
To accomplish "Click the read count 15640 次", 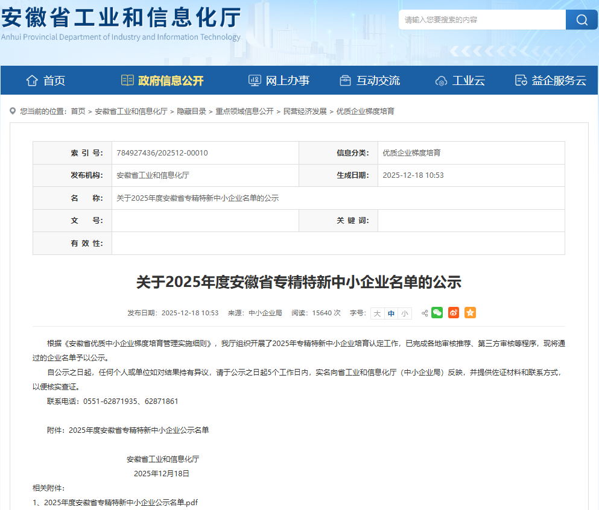I will click(326, 313).
